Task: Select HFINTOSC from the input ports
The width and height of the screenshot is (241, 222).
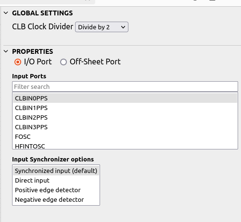Action: pos(125,146)
